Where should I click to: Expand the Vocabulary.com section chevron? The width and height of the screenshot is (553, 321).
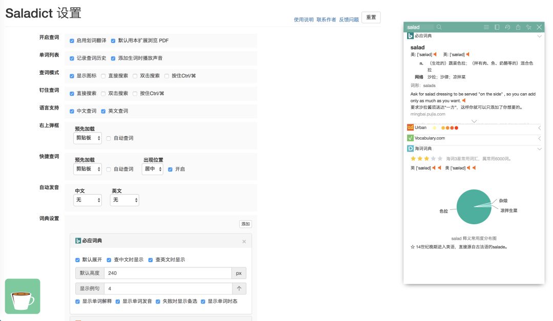click(539, 138)
